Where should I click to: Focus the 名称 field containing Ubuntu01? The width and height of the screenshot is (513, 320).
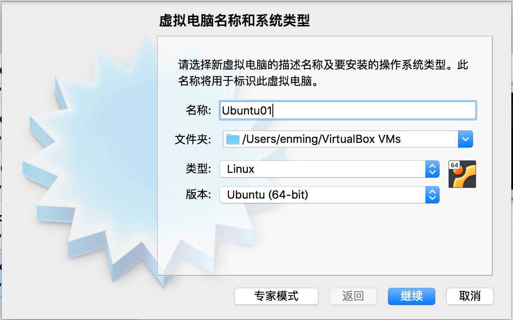(x=347, y=110)
